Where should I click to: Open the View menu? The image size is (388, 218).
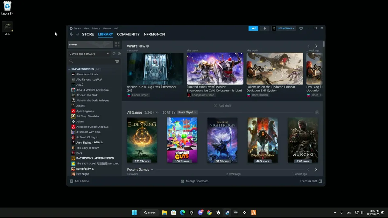tap(86, 28)
